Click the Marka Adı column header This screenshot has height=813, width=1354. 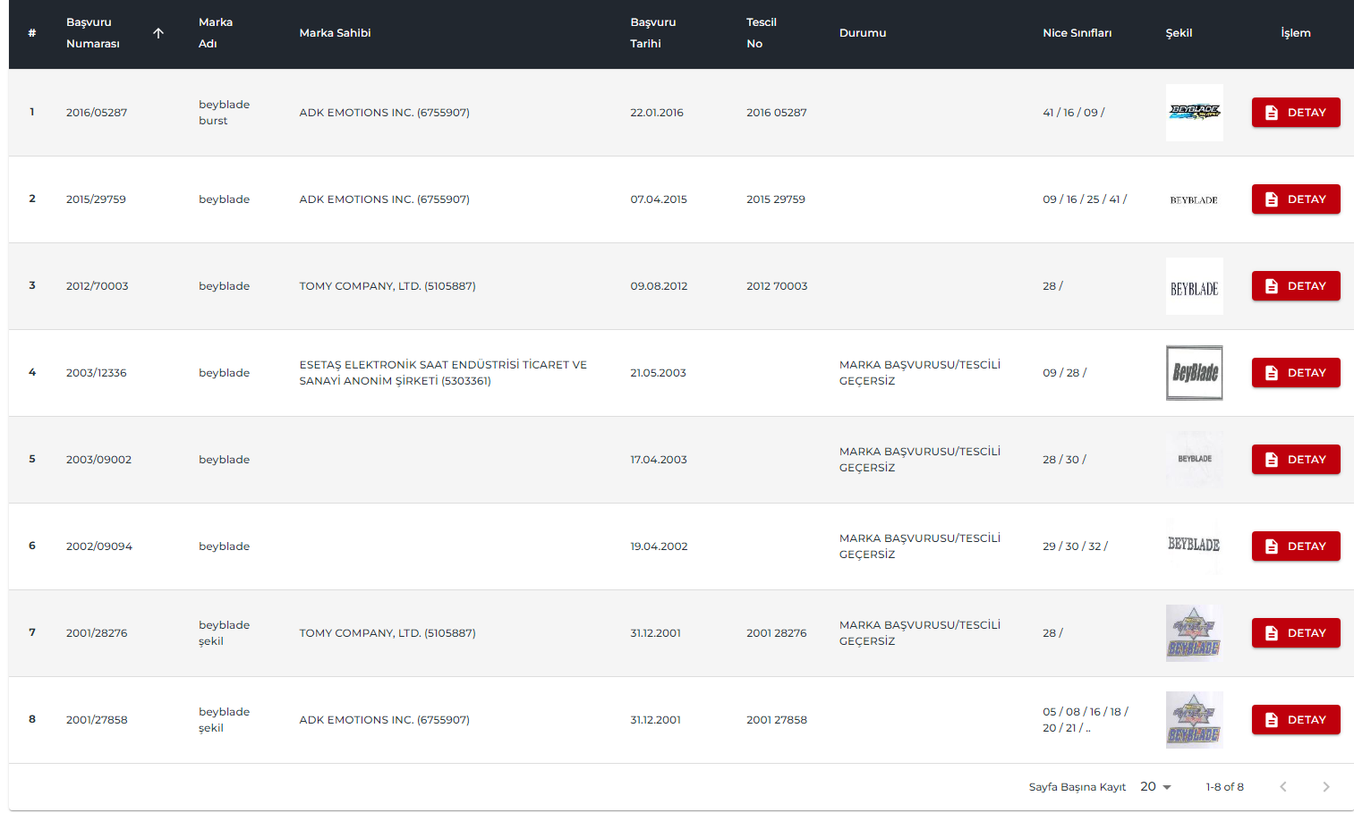[x=216, y=33]
